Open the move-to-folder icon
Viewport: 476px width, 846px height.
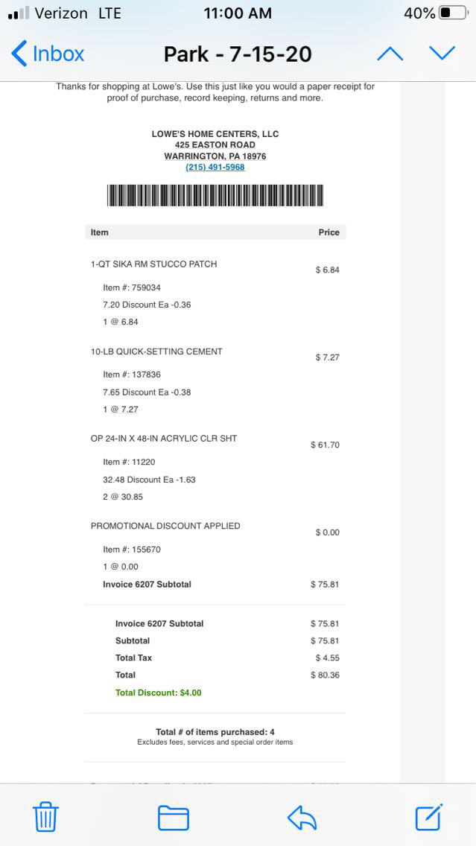tap(173, 818)
